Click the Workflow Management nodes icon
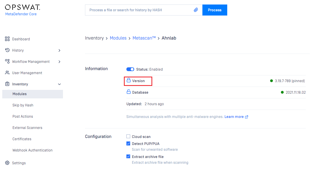The height and width of the screenshot is (171, 310). click(x=7, y=62)
